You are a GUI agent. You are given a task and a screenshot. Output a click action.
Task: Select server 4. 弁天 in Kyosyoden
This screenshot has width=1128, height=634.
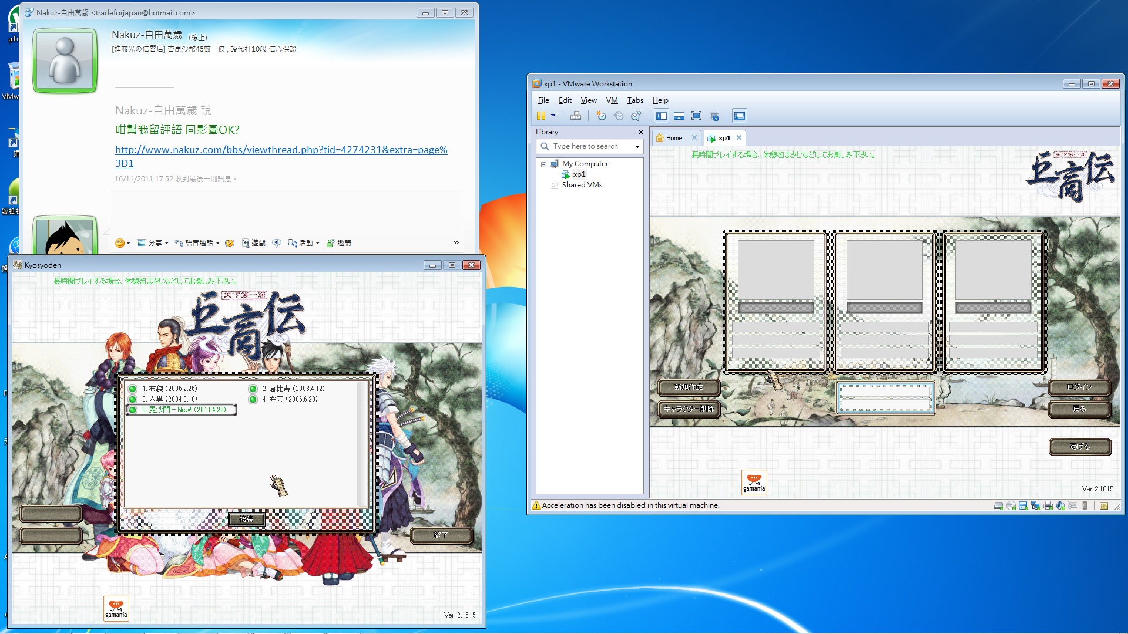point(284,399)
